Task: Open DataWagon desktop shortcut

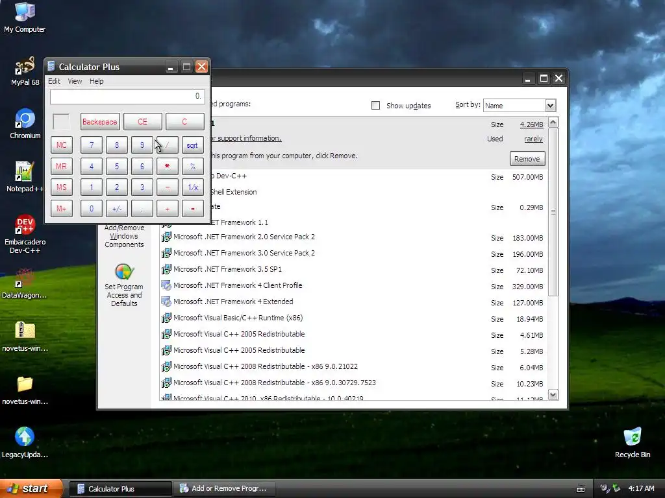Action: tap(25, 283)
